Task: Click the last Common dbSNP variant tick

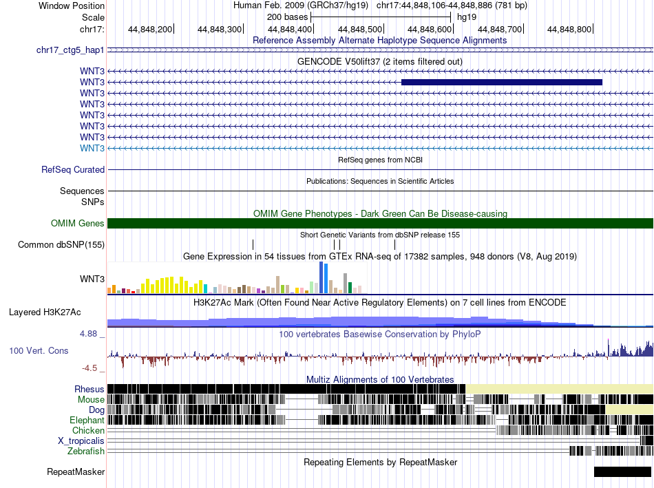Action: tap(394, 244)
